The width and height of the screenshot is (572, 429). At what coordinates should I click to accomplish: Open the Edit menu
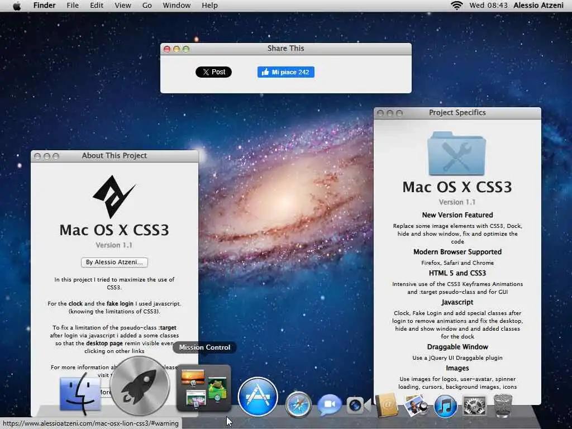[x=97, y=6]
